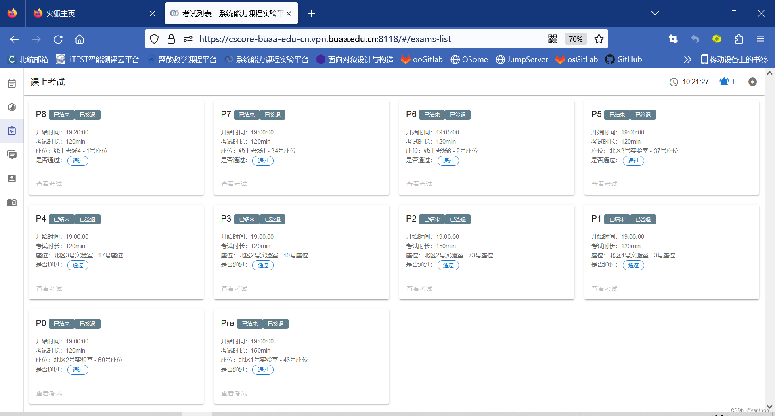Click 查看考试 on the P0 card
The image size is (775, 416).
[x=49, y=393]
